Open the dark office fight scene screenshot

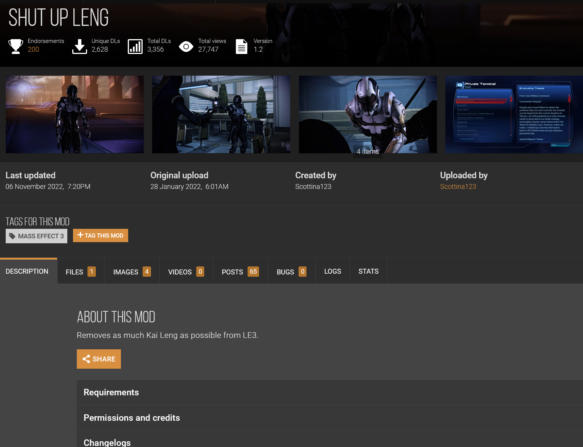click(221, 114)
